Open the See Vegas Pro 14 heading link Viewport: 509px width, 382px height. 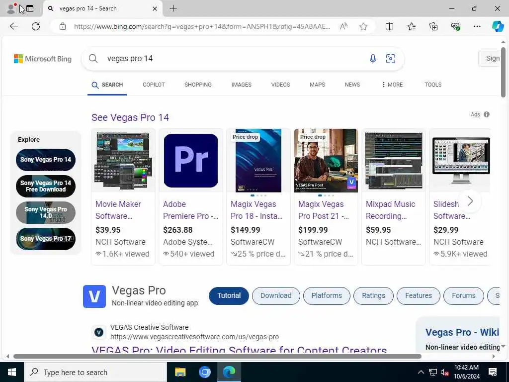coord(130,117)
